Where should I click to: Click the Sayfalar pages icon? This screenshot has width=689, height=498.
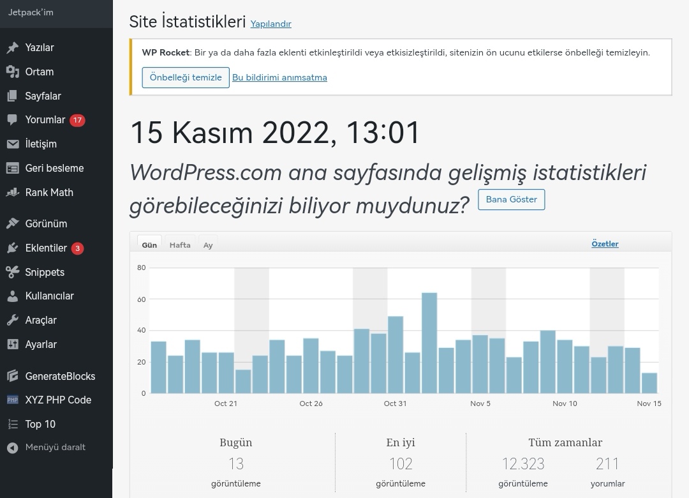coord(13,96)
